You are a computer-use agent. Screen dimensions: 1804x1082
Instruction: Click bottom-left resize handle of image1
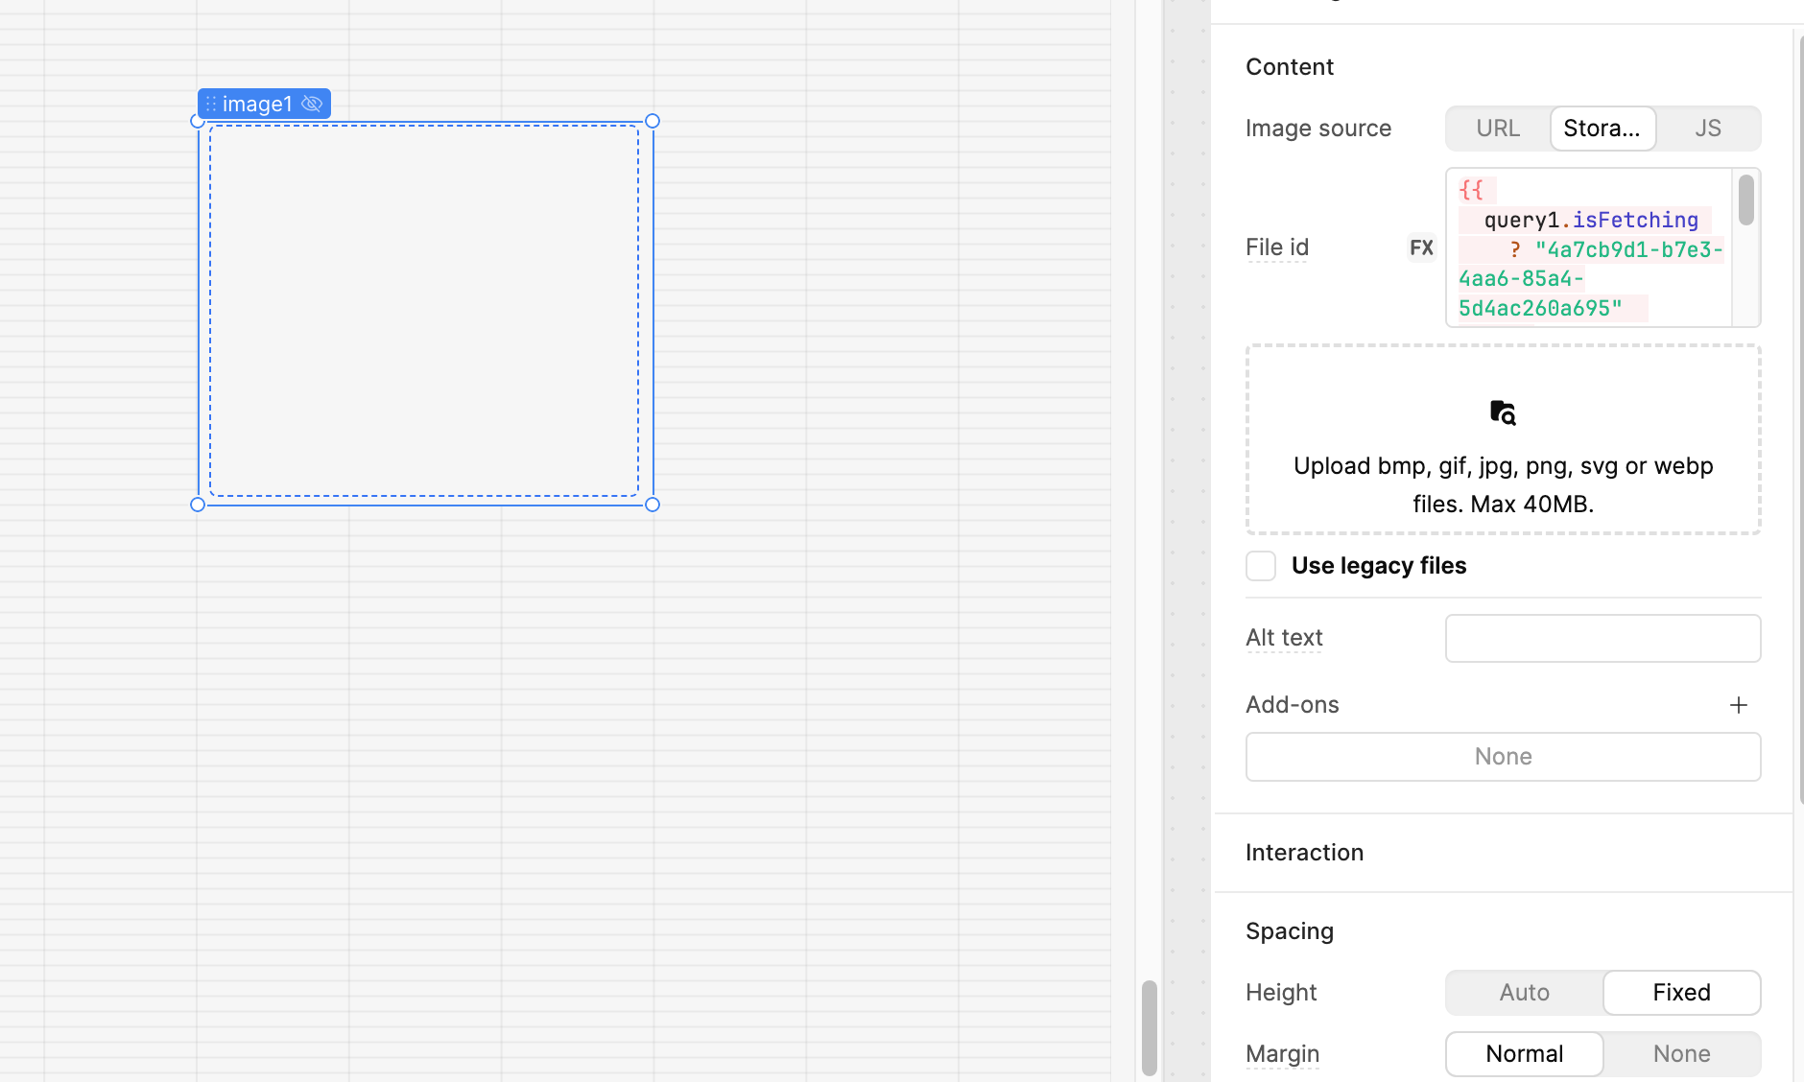(x=198, y=505)
